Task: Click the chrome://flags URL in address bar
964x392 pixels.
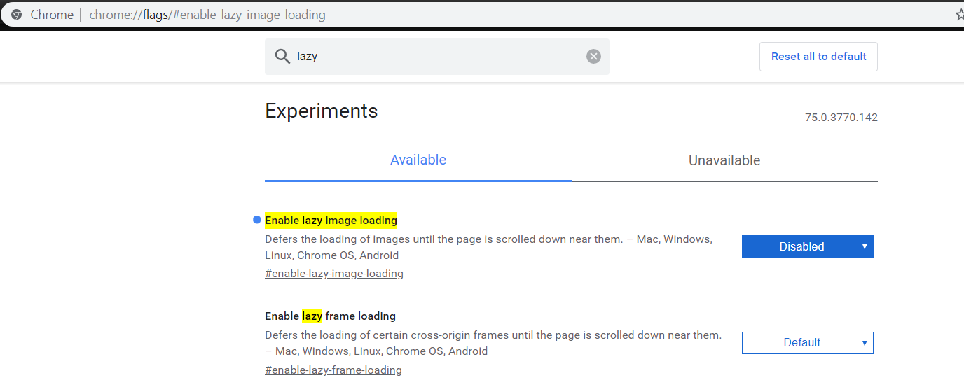Action: [207, 15]
